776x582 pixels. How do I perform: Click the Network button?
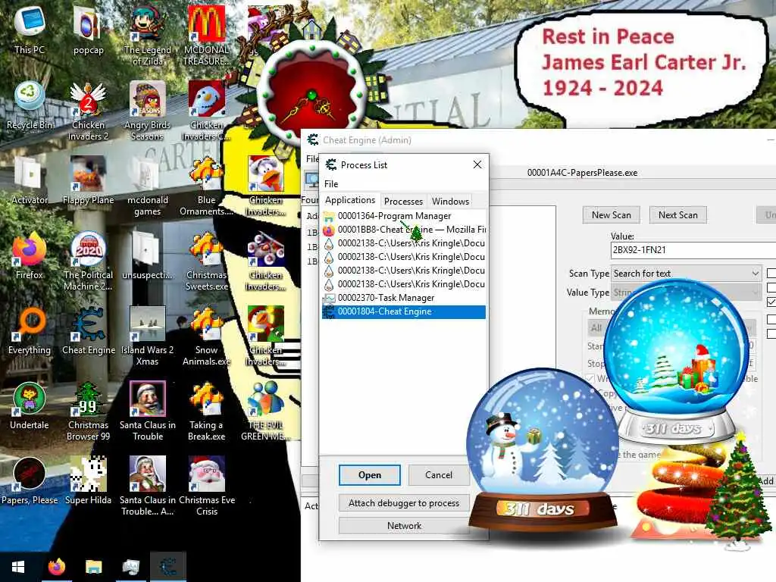click(404, 526)
